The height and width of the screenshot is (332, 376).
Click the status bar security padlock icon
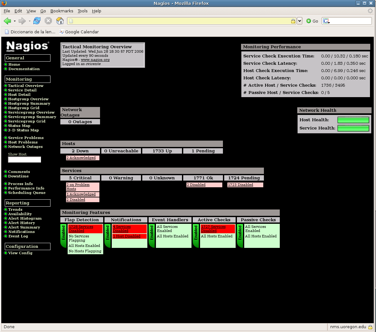click(370, 327)
